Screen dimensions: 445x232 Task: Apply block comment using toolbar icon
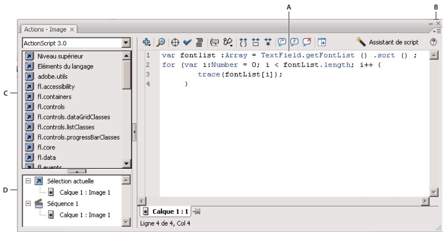click(281, 42)
